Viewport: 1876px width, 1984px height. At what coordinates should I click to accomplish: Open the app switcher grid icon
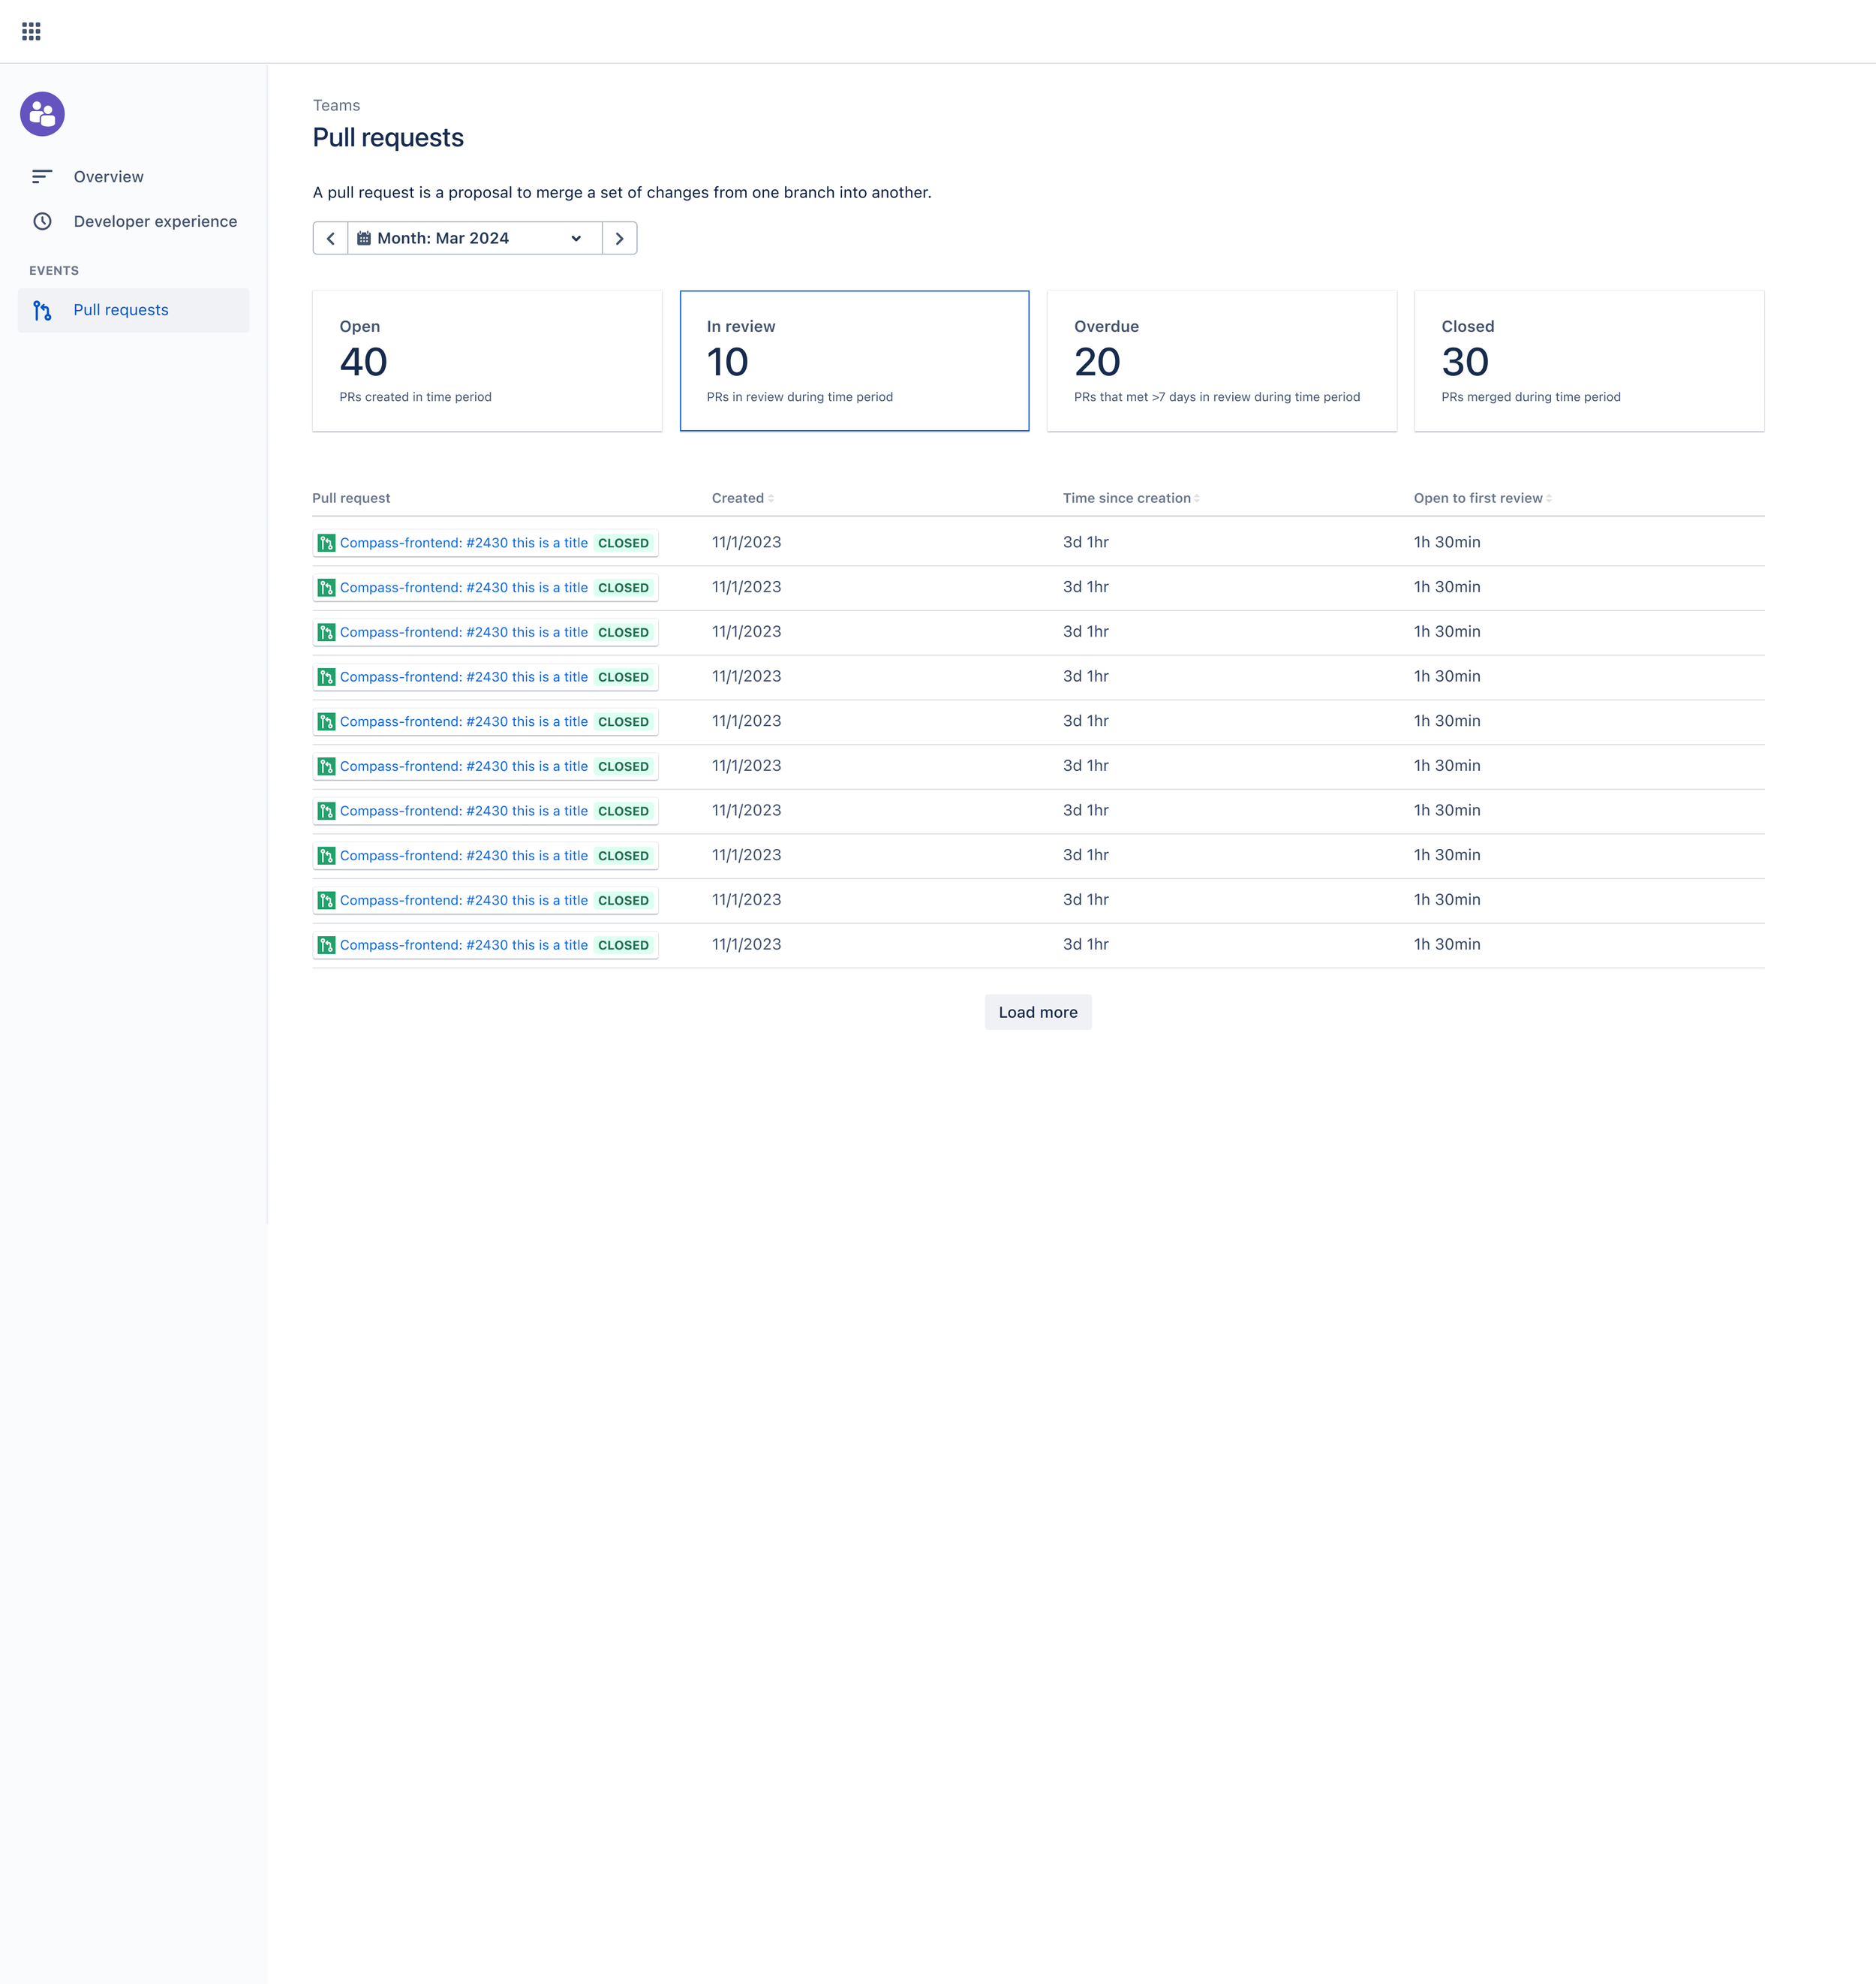coord(31,31)
